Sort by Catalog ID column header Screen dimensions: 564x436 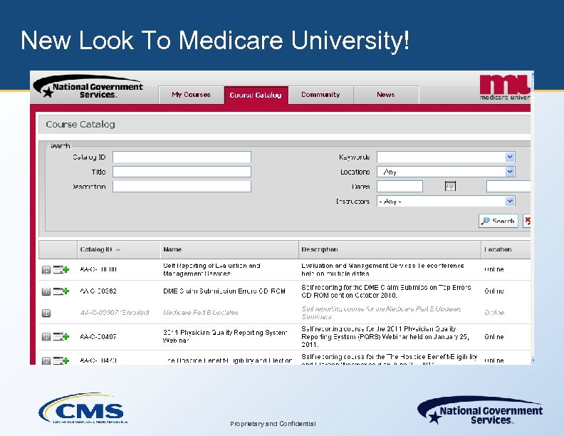tap(119, 249)
